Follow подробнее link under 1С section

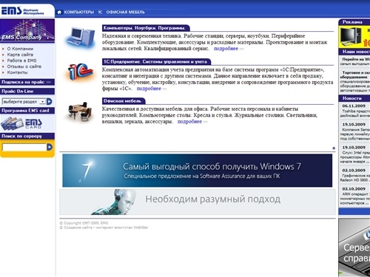[149, 89]
